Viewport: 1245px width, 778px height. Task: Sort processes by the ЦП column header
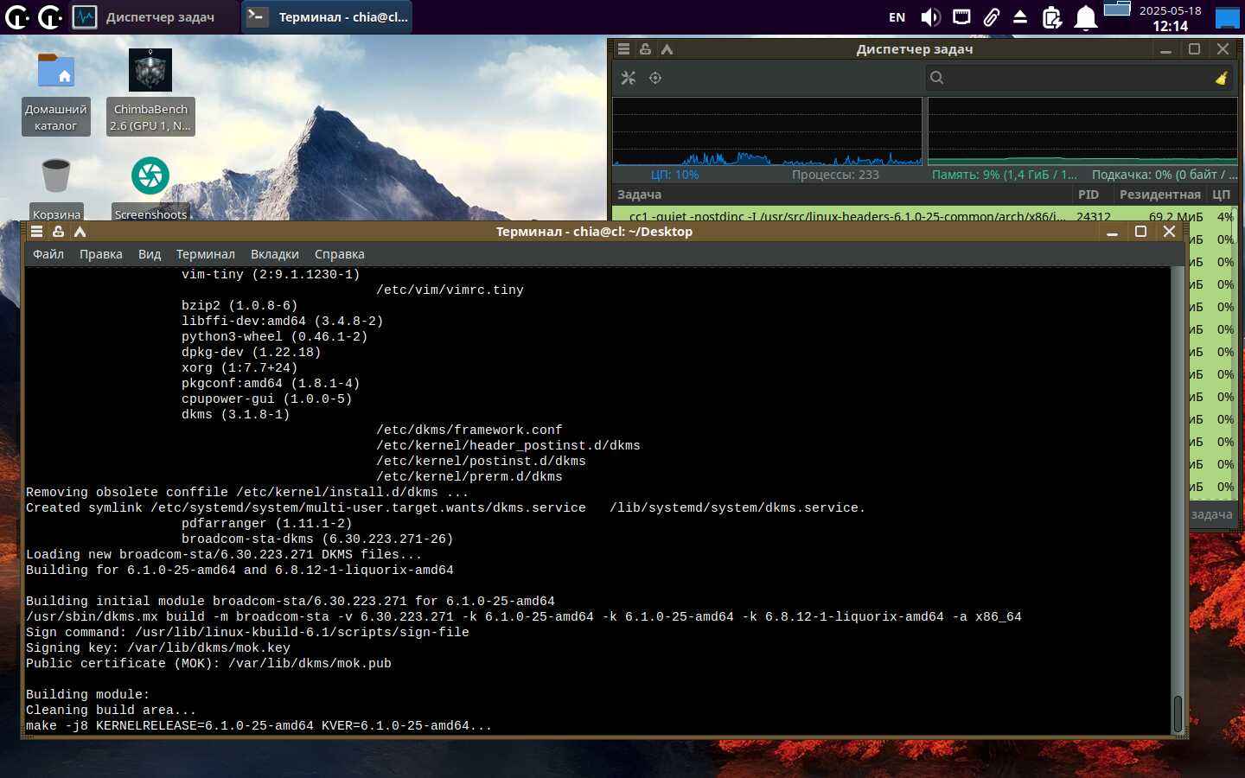(1221, 194)
